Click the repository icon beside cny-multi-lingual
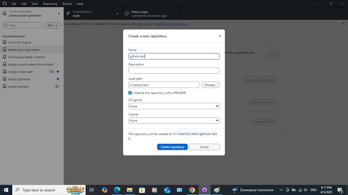This screenshot has height=195, width=348. [x=4, y=42]
